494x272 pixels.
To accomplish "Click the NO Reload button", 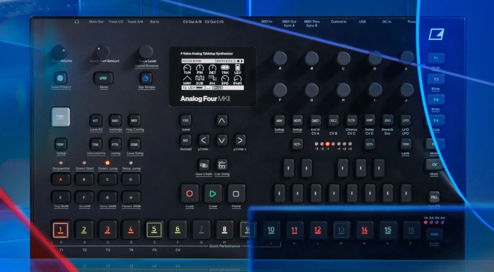I will point(186,140).
